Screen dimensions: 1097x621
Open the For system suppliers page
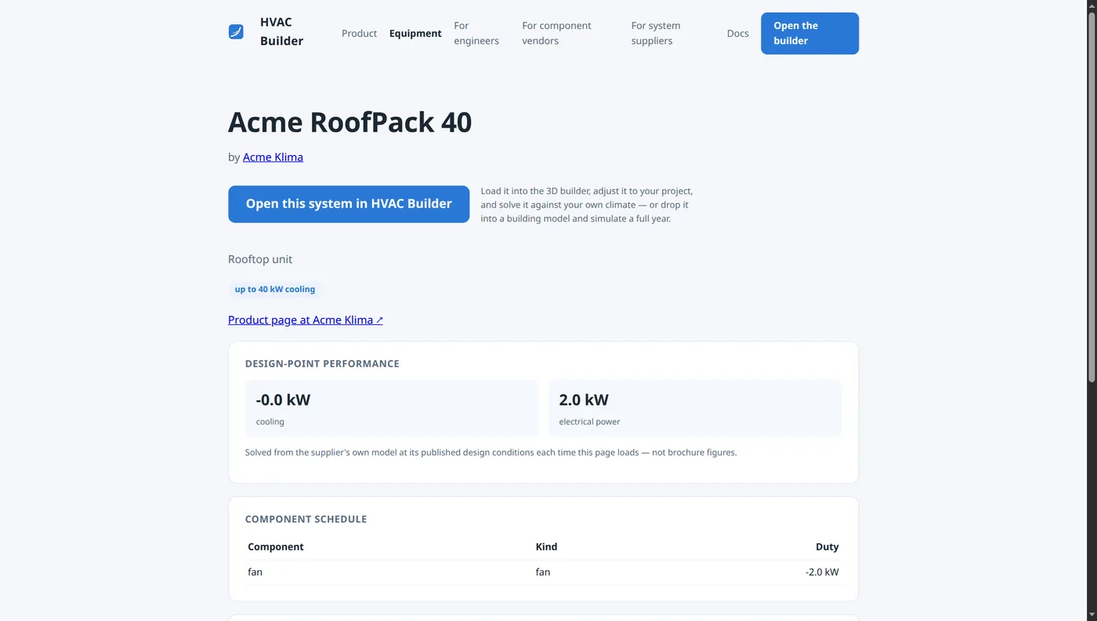(656, 34)
